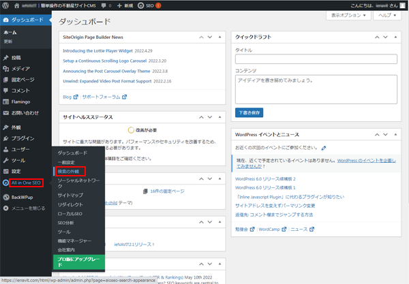The width and height of the screenshot is (409, 284).
Task: Open WordCamp external link
Action: [x=272, y=230]
